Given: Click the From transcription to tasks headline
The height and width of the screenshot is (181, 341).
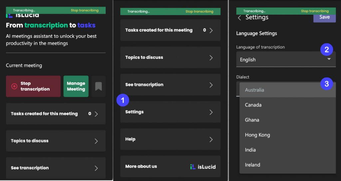Looking at the screenshot, I should pyautogui.click(x=51, y=25).
